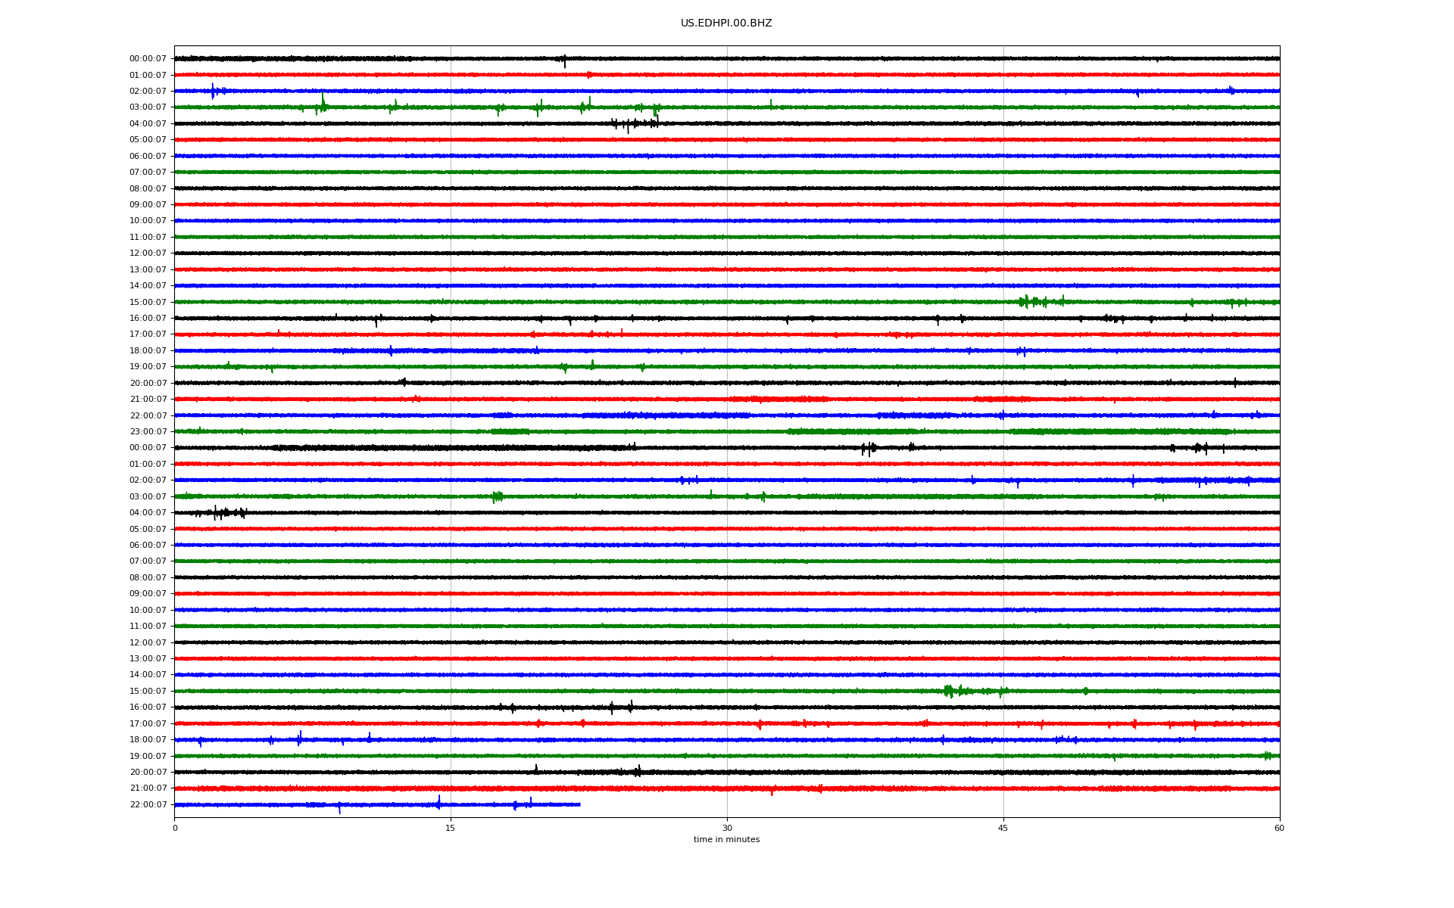Image resolution: width=1454 pixels, height=908 pixels.
Task: Click the 60 minute x-axis tick label
Action: [x=1278, y=828]
